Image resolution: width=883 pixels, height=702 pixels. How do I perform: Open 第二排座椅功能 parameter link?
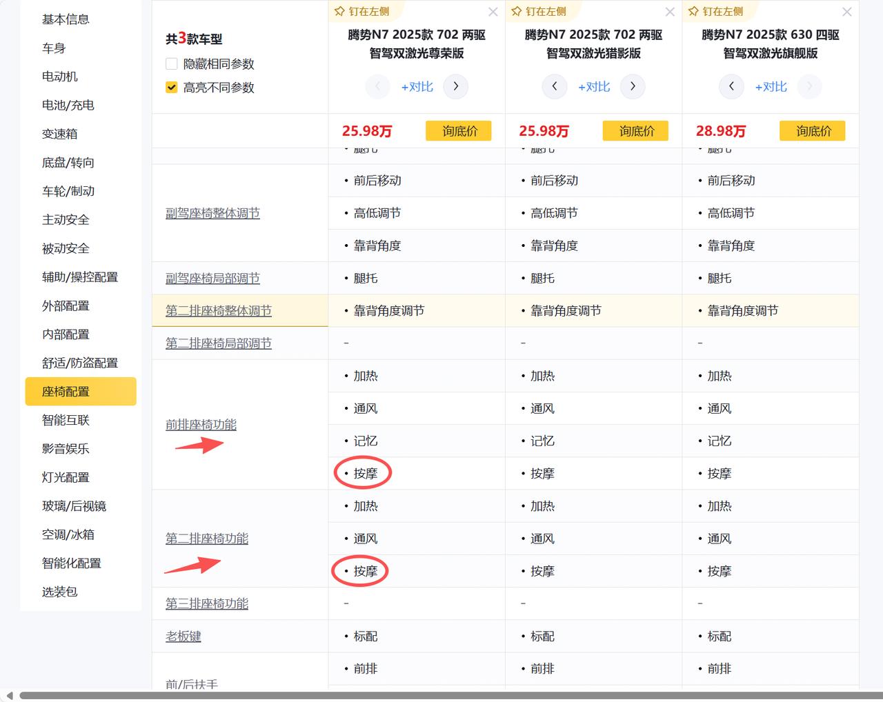coord(207,539)
